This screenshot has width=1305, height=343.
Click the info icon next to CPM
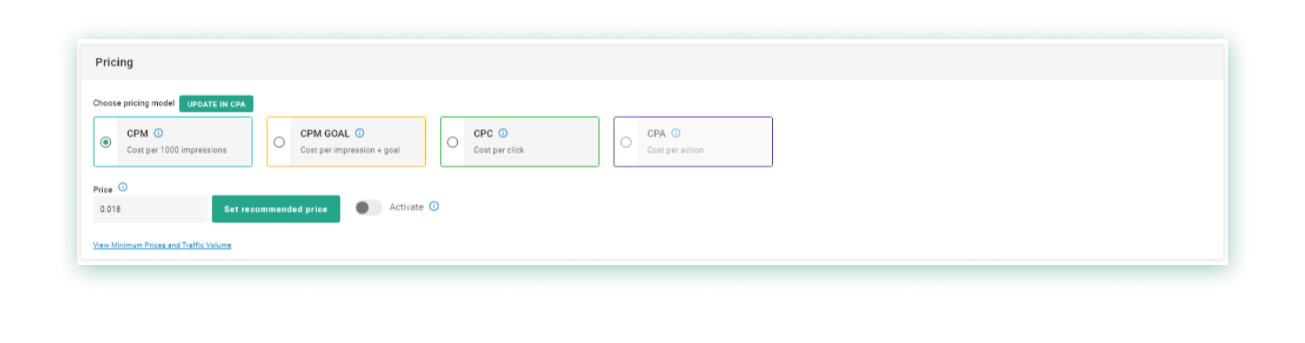159,133
